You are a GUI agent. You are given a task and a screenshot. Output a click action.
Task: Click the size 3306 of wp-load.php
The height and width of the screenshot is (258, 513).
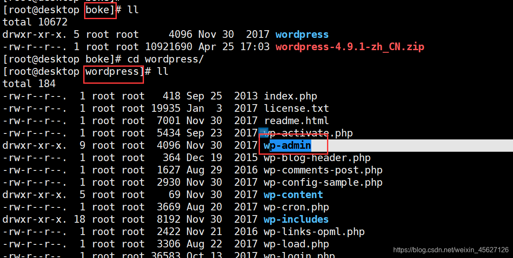(x=169, y=244)
